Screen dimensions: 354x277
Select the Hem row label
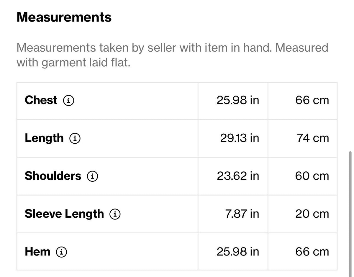[37, 252]
